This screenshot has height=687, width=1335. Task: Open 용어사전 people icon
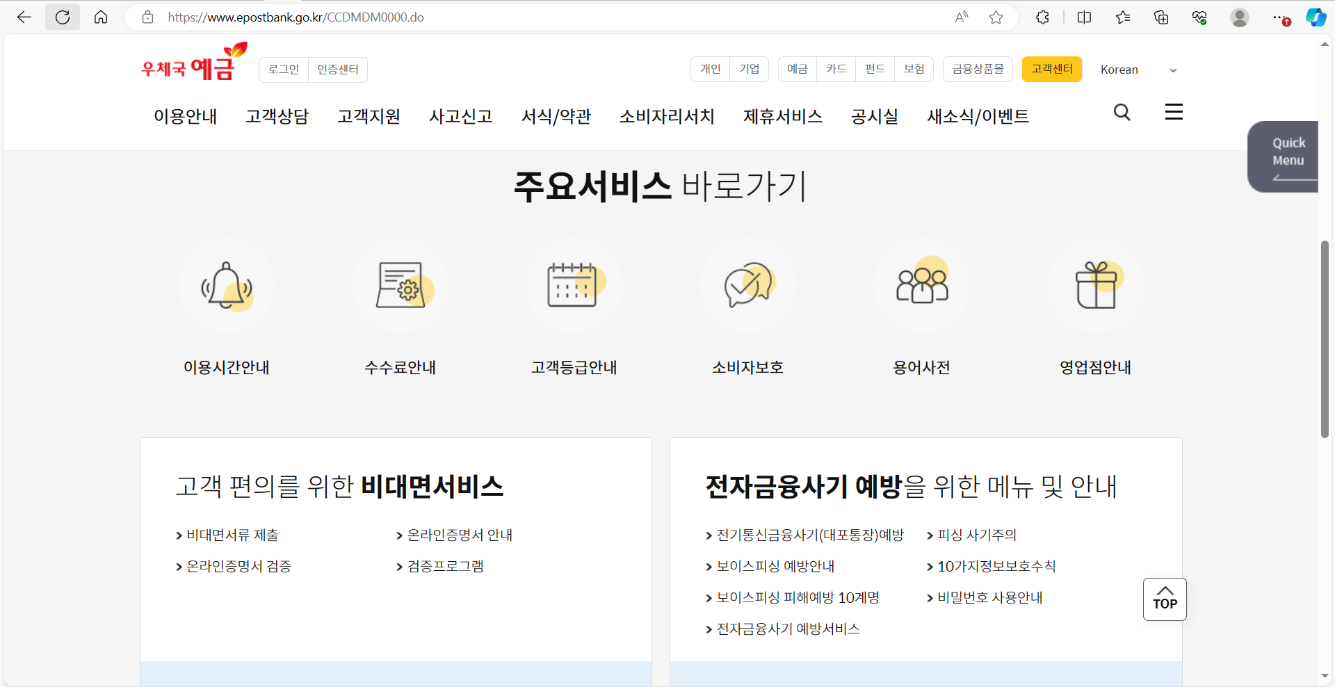pos(922,285)
